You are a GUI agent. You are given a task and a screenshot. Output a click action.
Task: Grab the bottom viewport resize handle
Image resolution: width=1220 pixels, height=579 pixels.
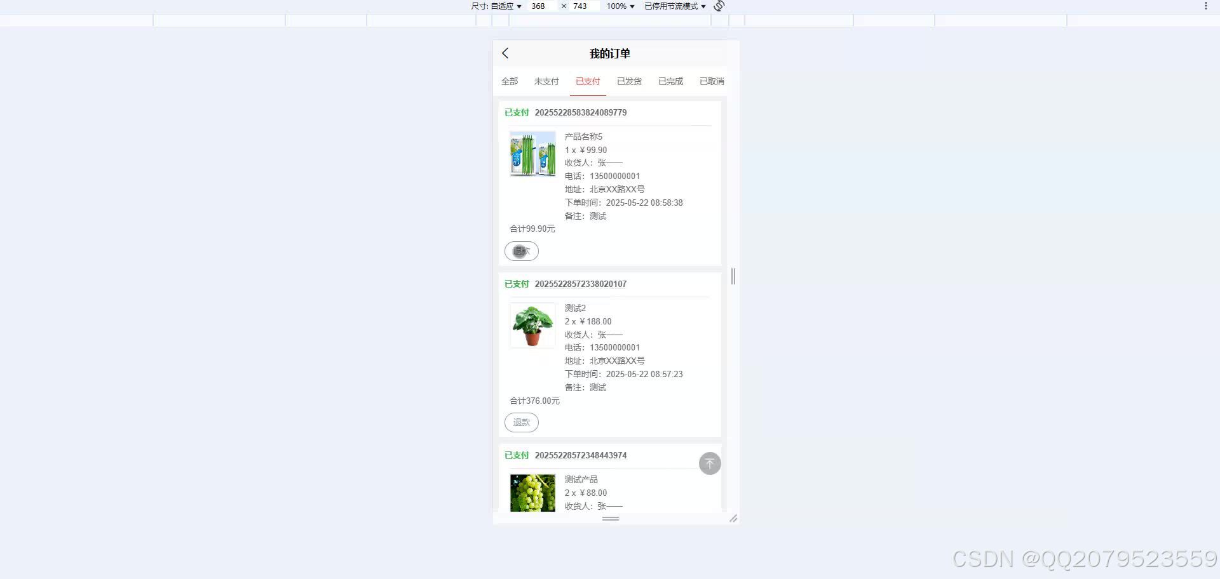611,519
